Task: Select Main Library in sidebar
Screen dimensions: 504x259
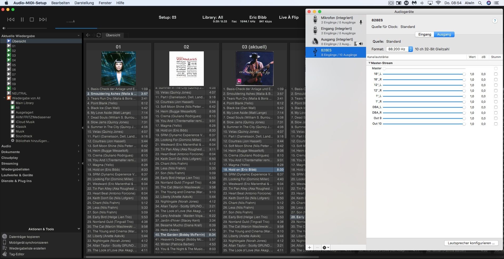Action: [x=25, y=103]
